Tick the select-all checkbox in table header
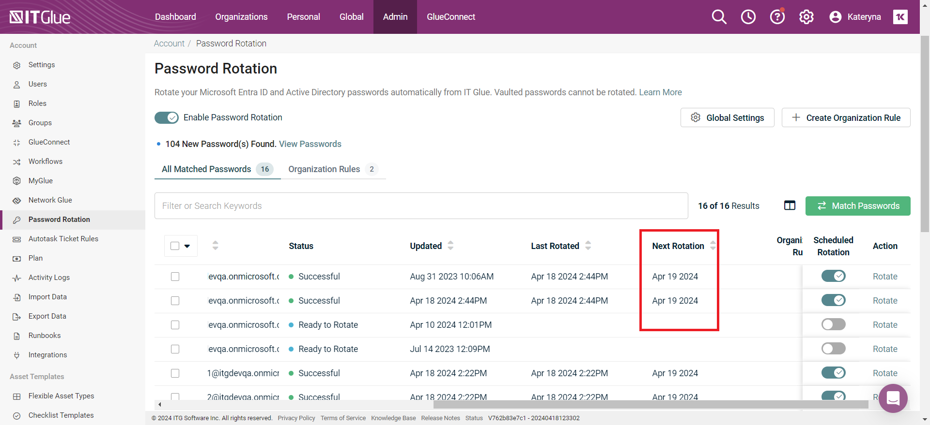This screenshot has height=425, width=930. [175, 246]
